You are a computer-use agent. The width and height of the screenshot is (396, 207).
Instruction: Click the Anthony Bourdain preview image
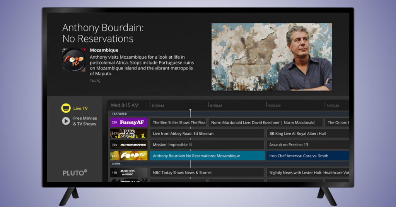point(272,57)
